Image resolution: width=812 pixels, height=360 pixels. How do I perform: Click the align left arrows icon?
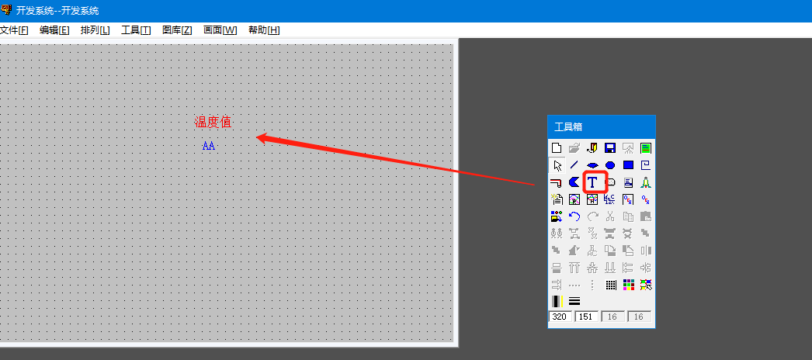point(628,268)
